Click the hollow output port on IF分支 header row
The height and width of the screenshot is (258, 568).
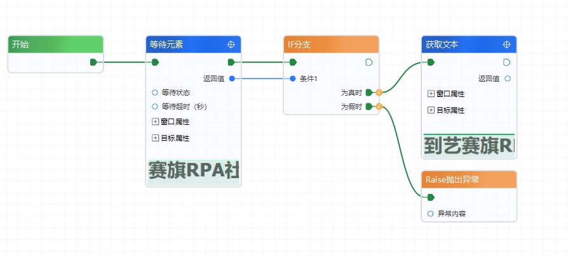(369, 62)
